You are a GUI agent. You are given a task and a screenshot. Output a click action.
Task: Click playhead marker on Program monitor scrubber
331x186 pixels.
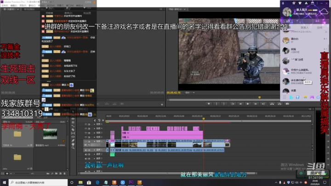pos(259,97)
